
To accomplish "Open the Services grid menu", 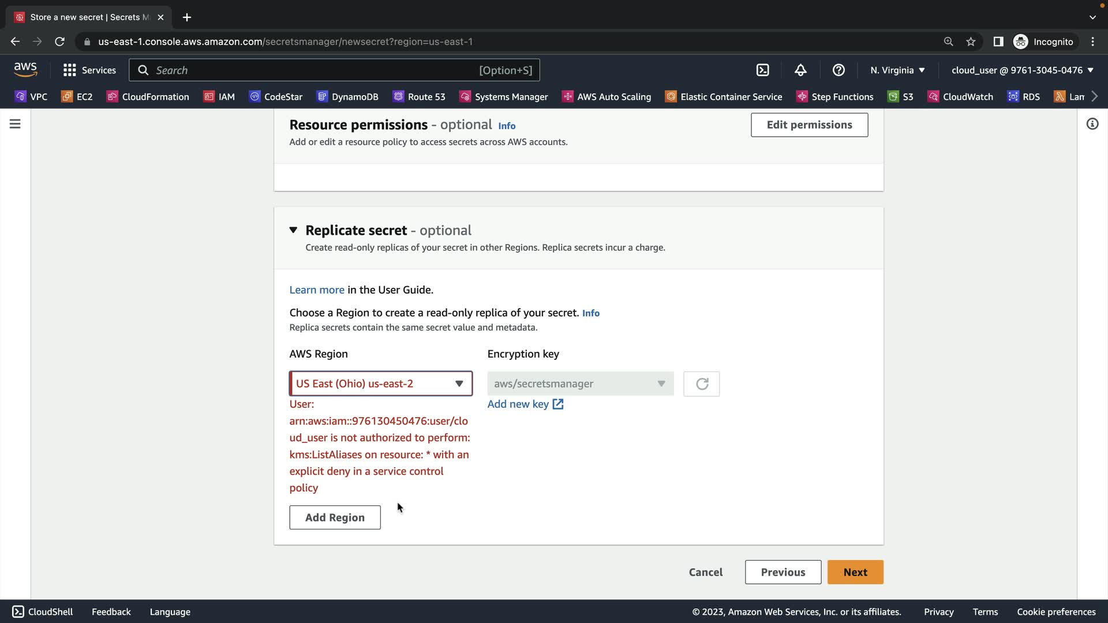I will tap(89, 70).
